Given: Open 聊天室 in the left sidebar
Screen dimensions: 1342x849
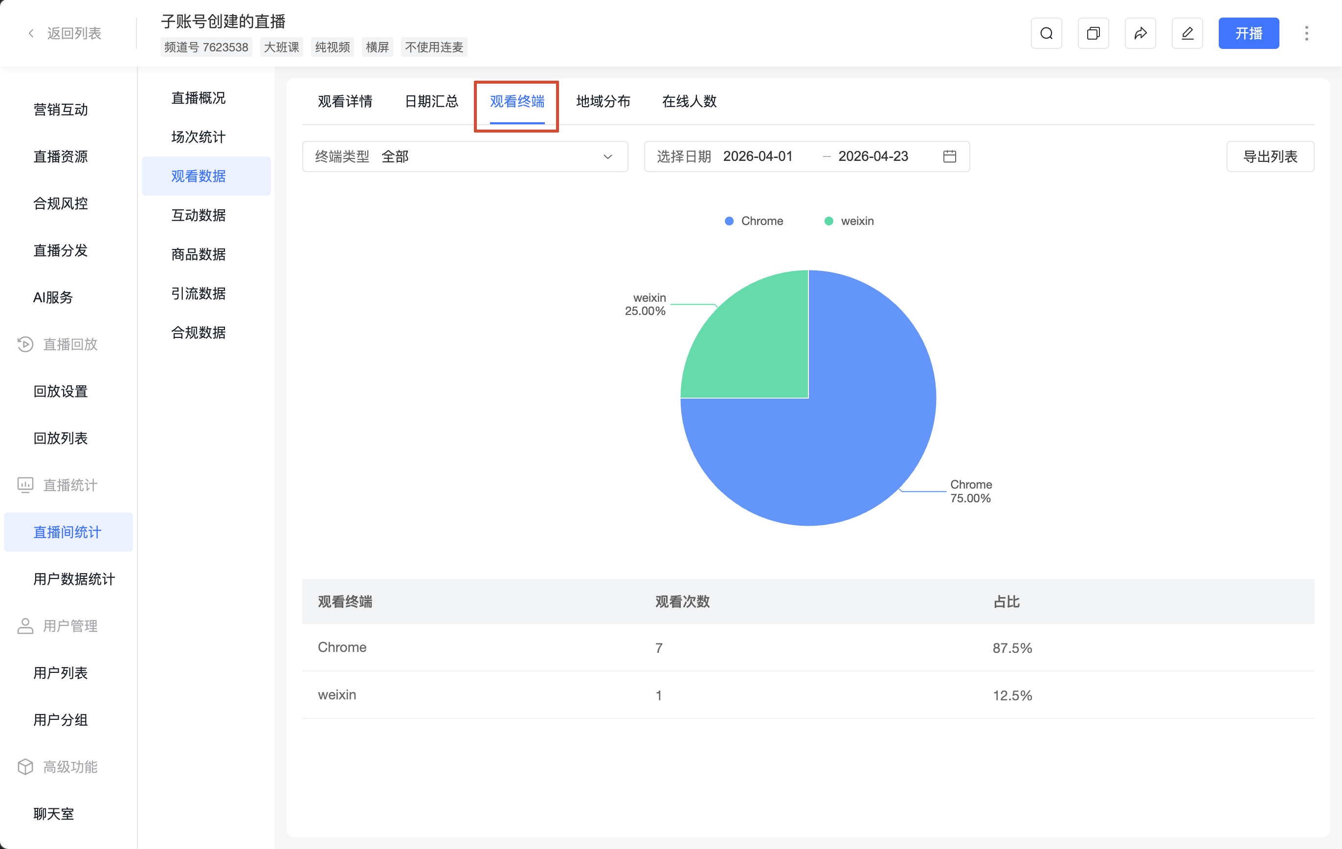Looking at the screenshot, I should coord(53,814).
